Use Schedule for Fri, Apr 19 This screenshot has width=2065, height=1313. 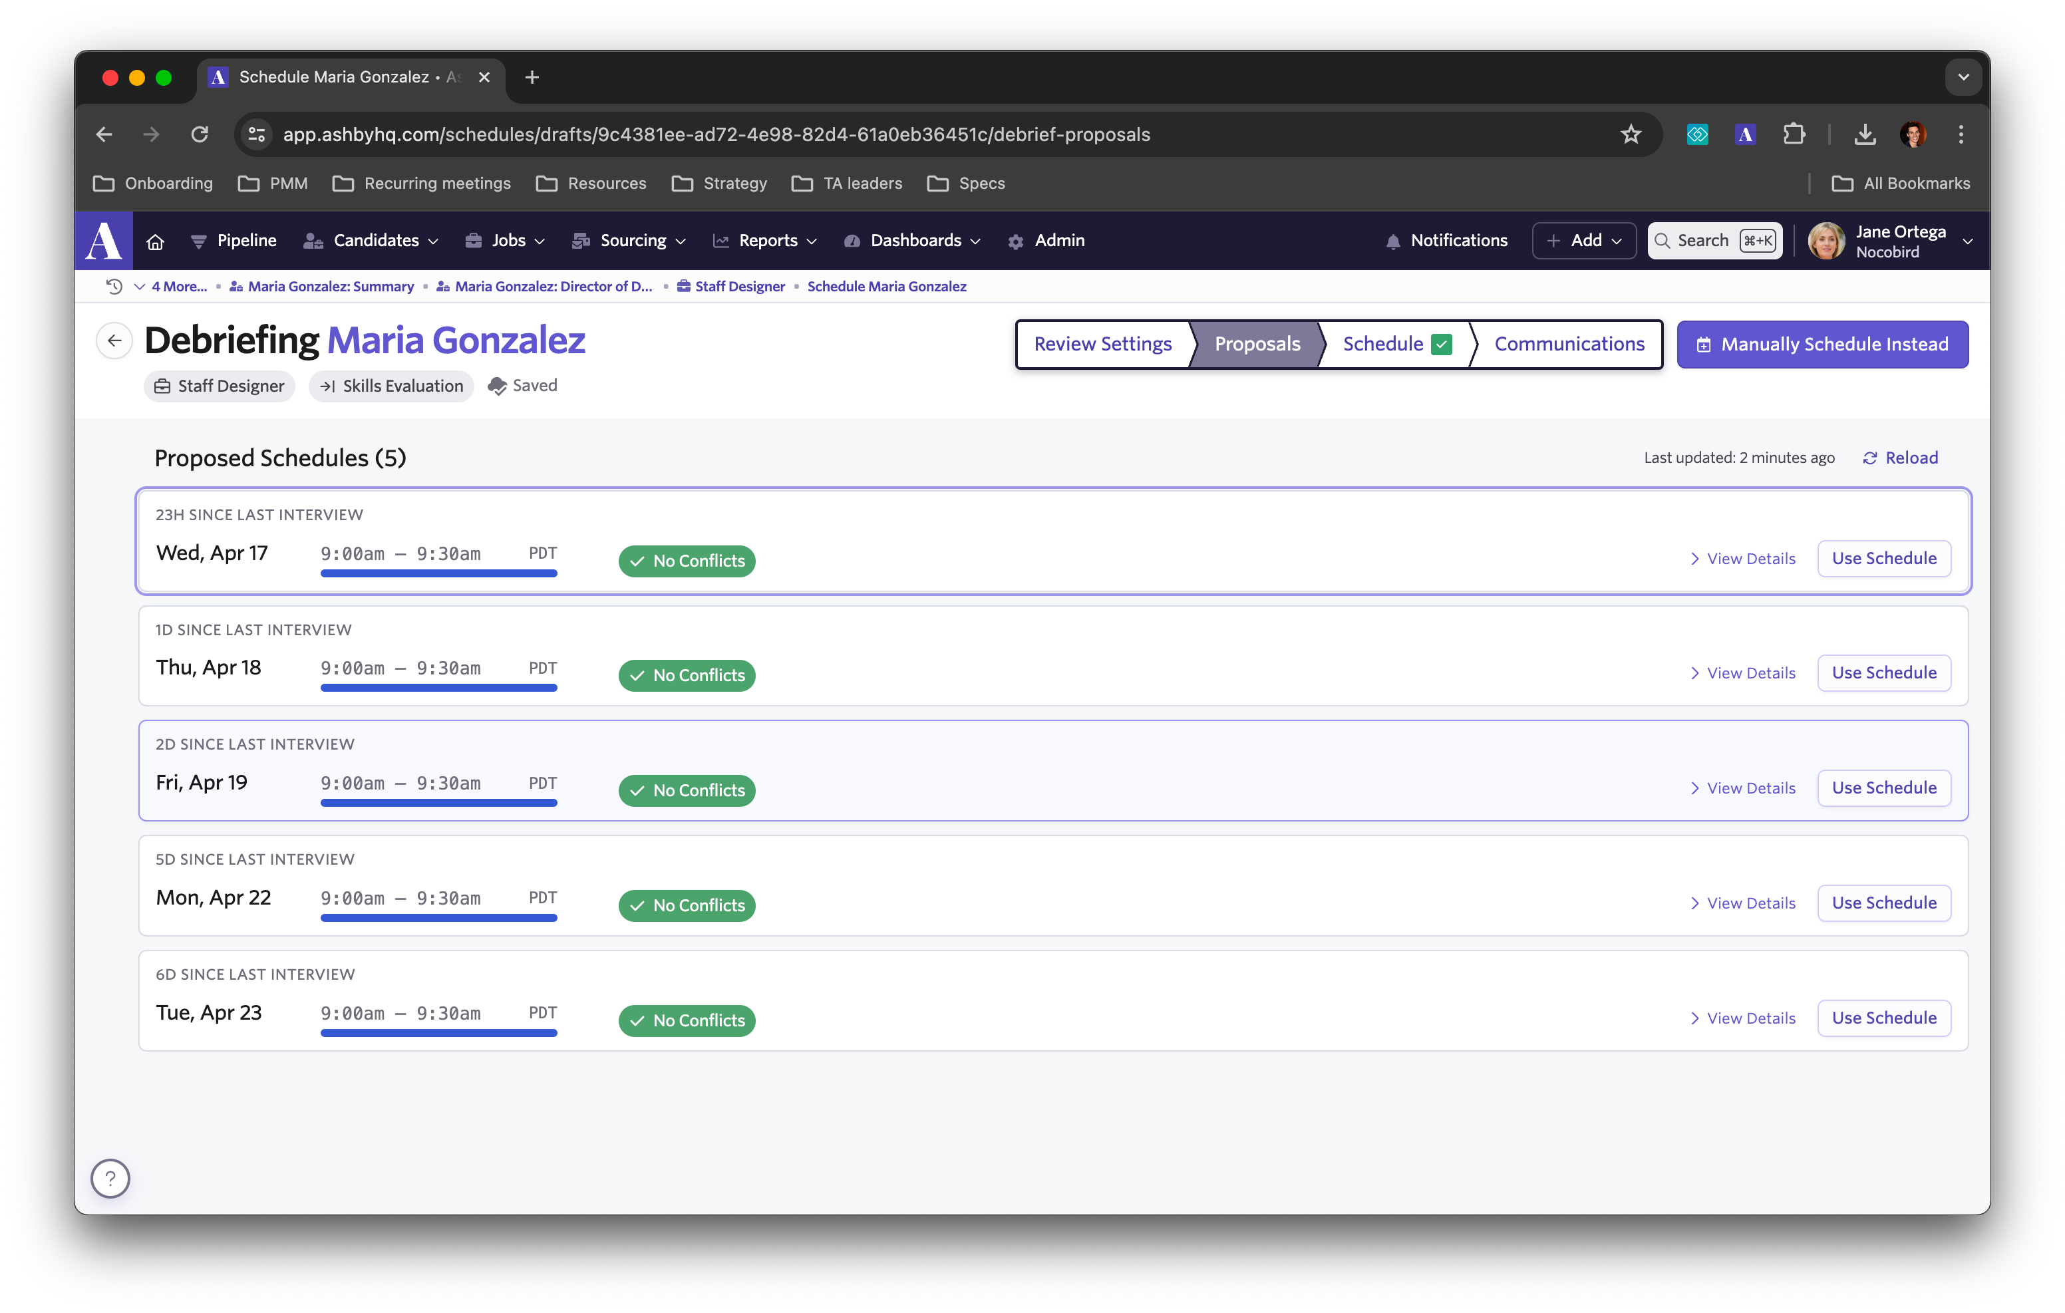pyautogui.click(x=1884, y=788)
